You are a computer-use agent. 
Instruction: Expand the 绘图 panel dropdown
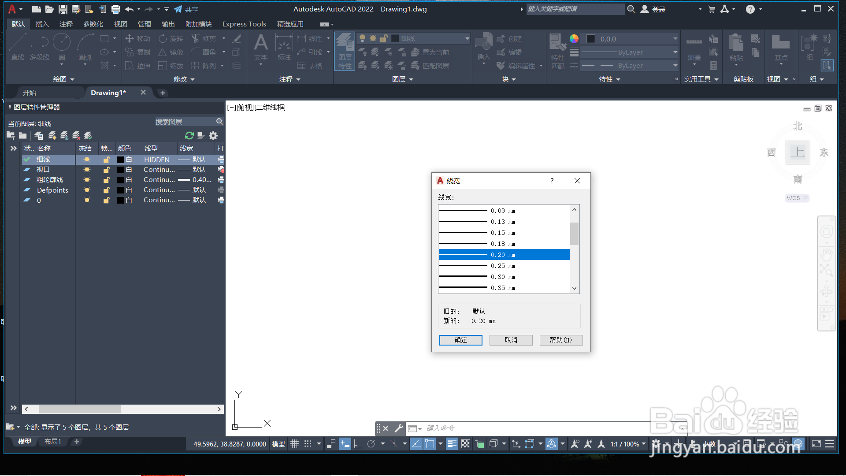(63, 79)
